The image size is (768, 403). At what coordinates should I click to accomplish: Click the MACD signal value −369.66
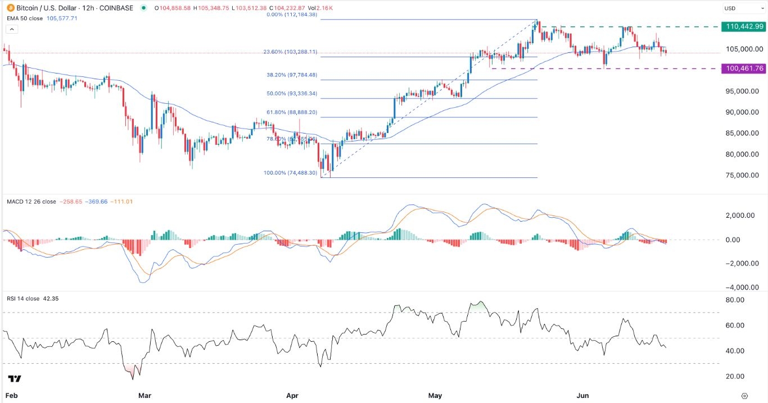(x=96, y=201)
